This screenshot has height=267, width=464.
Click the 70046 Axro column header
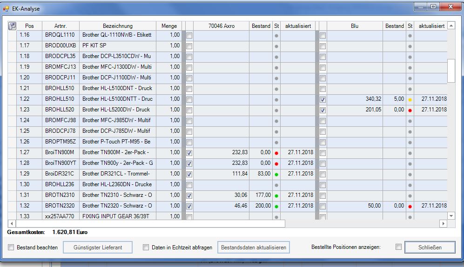point(222,26)
